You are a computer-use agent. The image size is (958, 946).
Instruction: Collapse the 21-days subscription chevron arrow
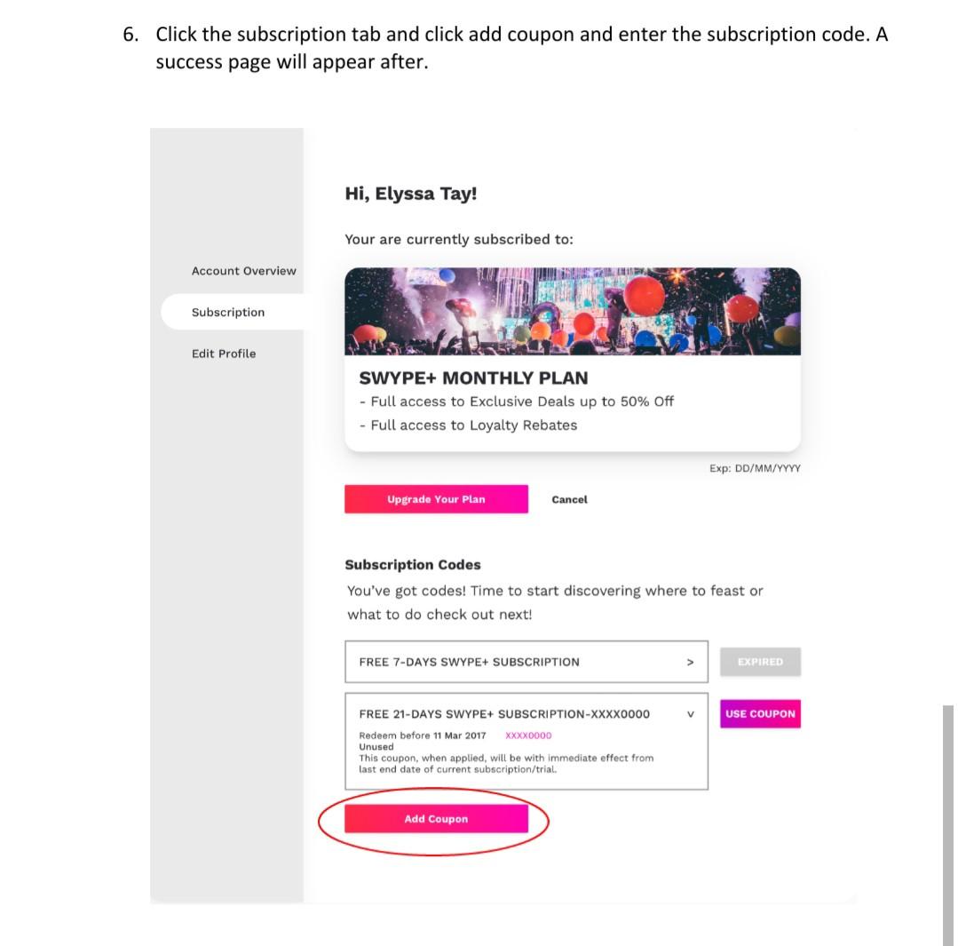(x=690, y=714)
